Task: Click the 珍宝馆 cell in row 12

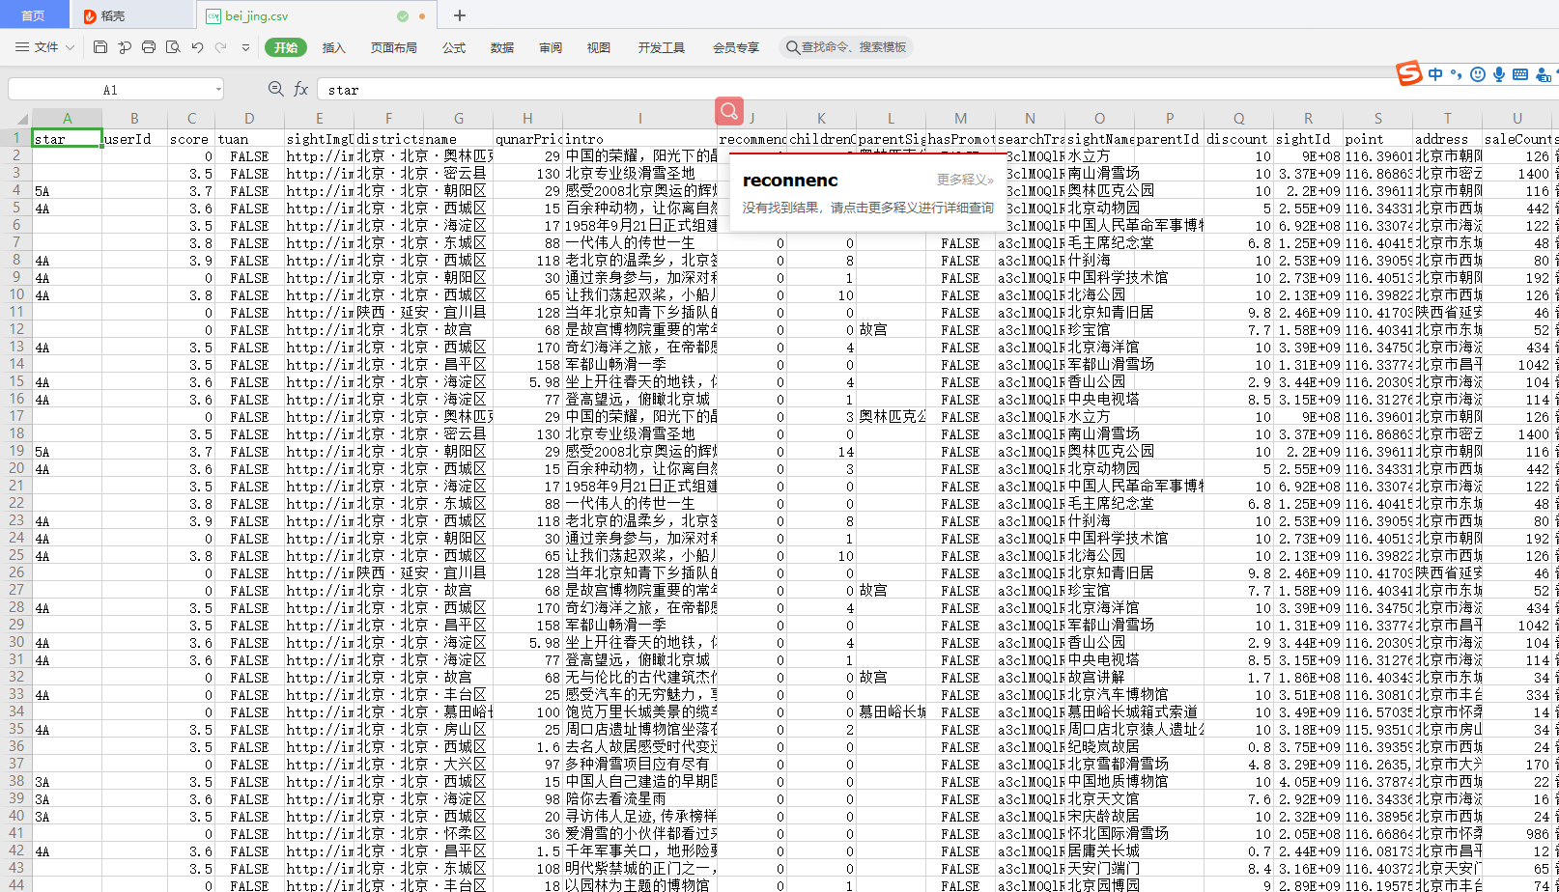Action: [1100, 329]
